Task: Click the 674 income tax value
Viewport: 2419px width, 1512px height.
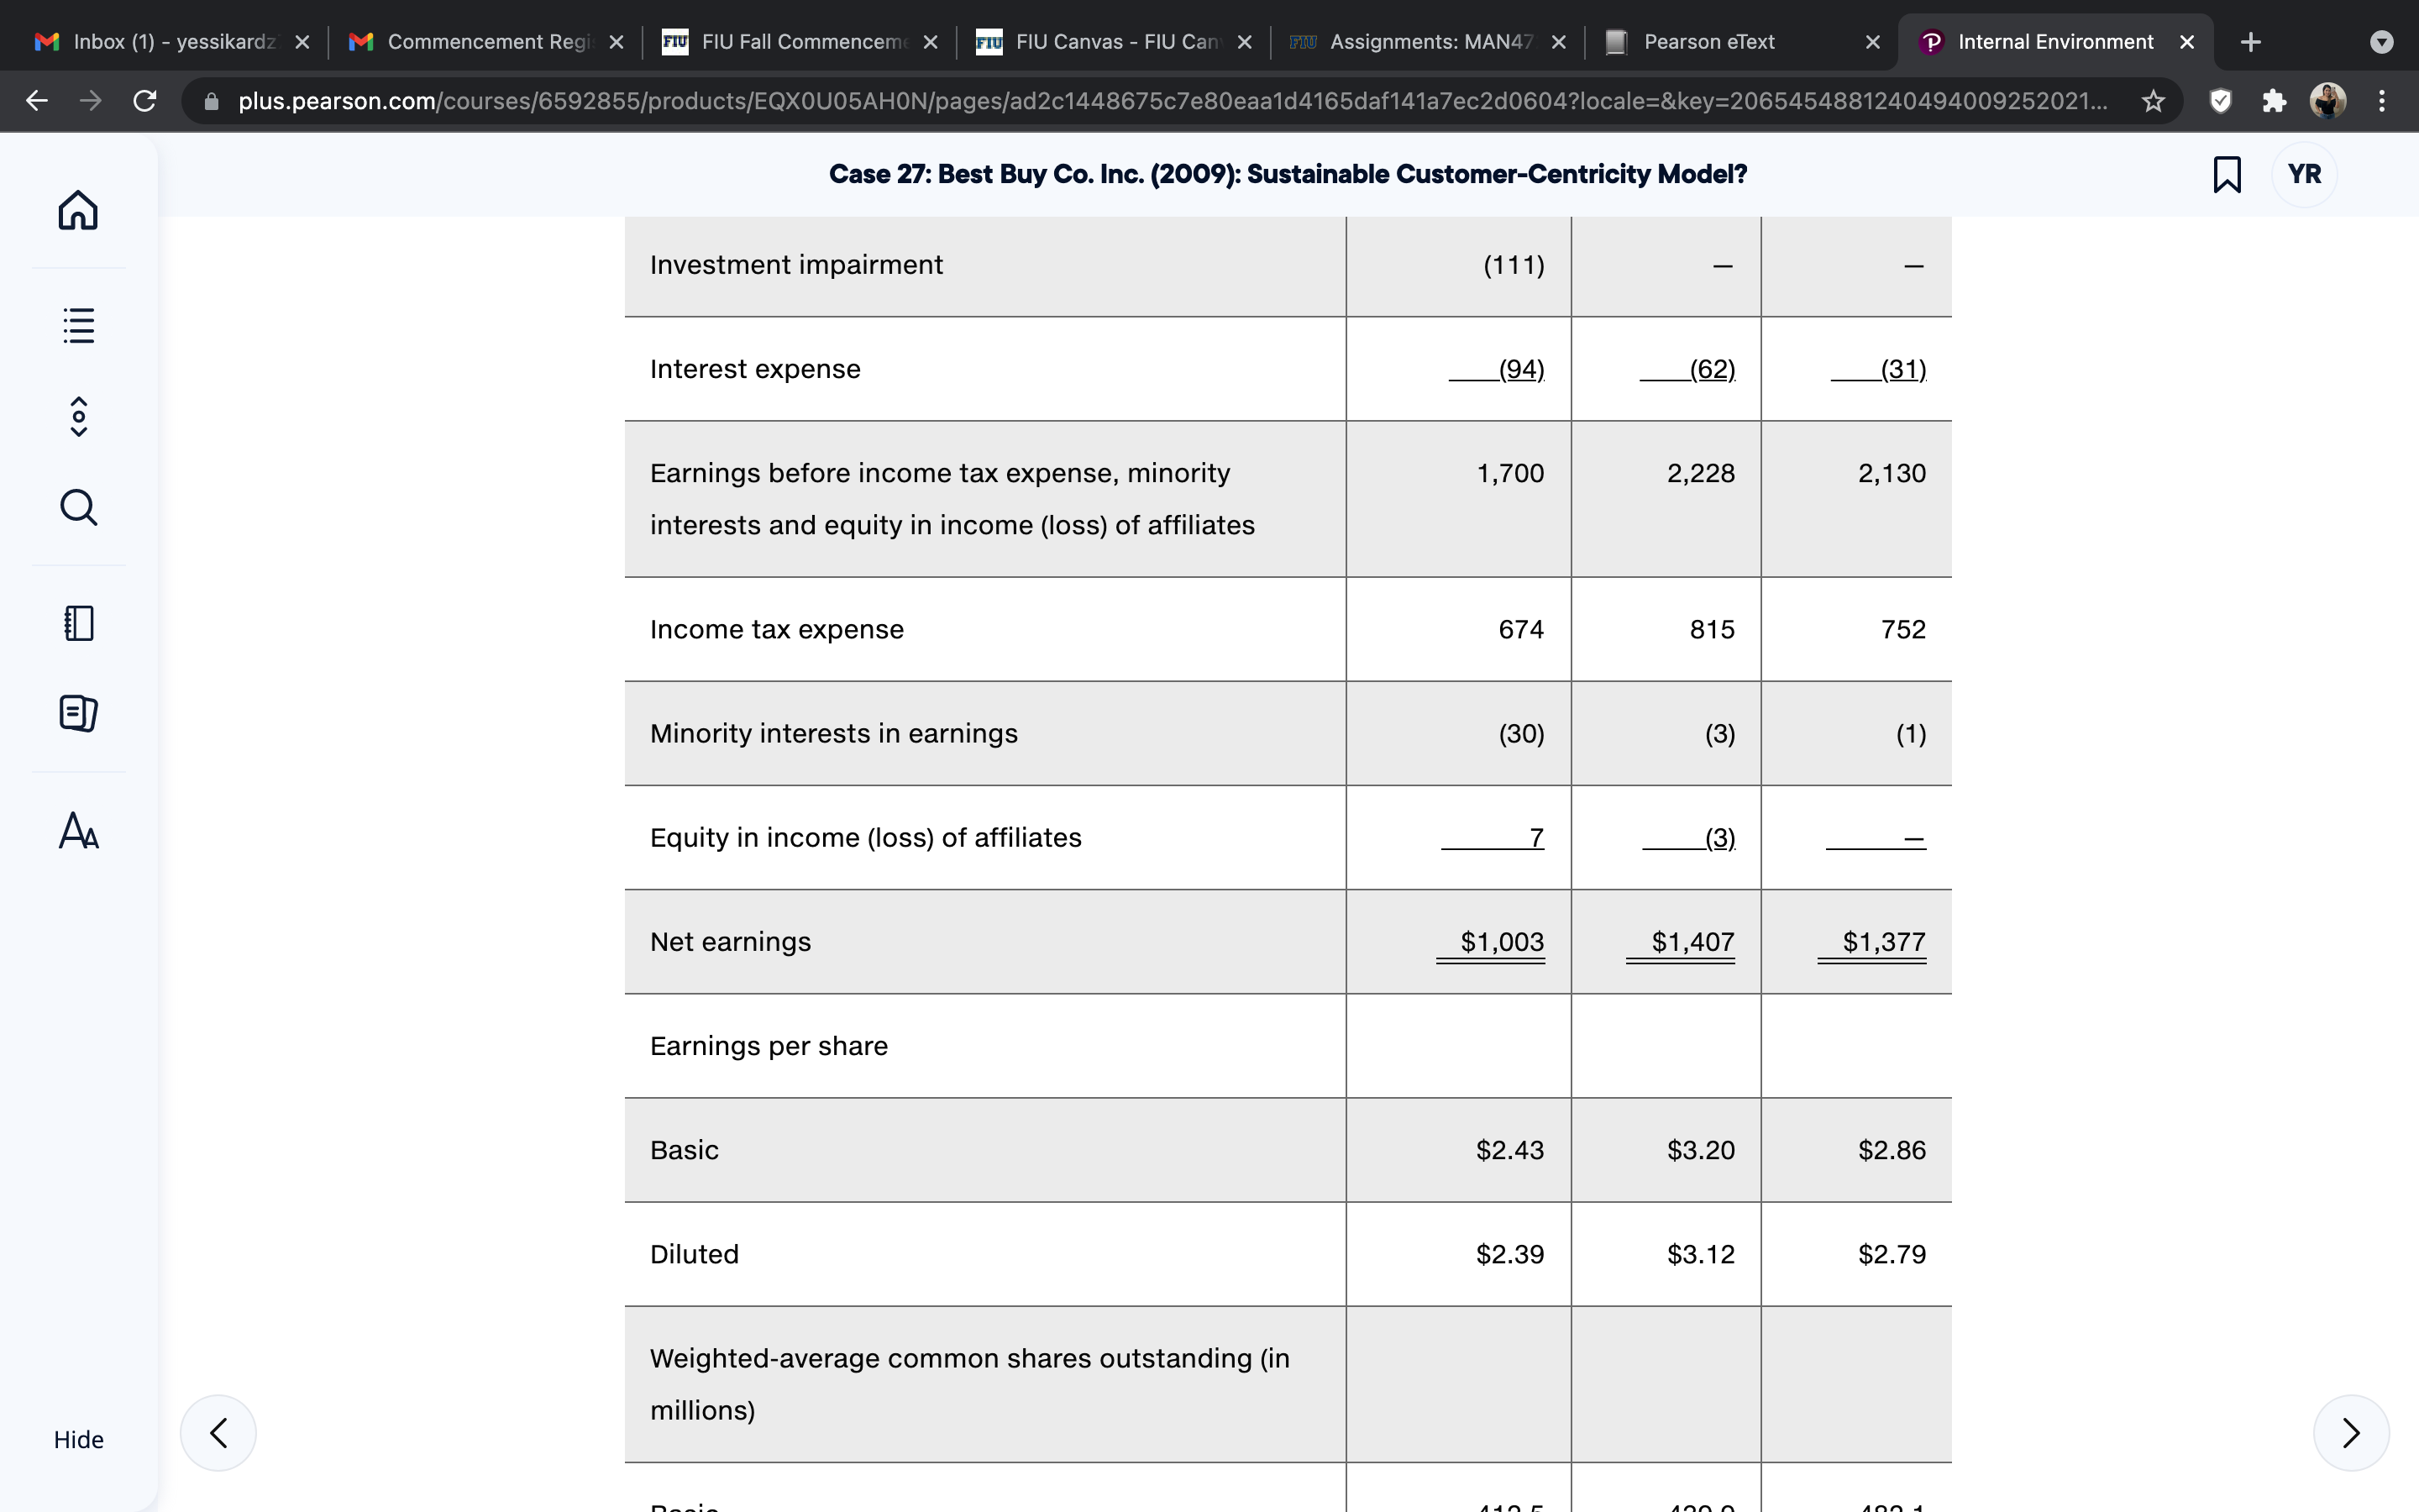Action: [x=1521, y=629]
